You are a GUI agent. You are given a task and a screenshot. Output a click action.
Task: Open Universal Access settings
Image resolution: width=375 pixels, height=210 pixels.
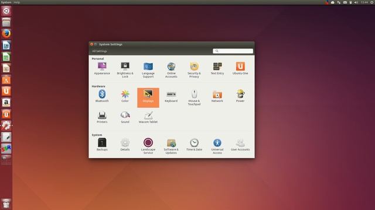(217, 146)
